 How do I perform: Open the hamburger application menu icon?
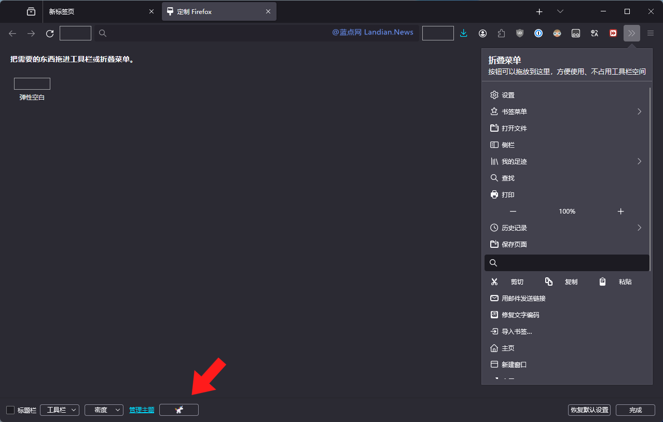coord(651,33)
